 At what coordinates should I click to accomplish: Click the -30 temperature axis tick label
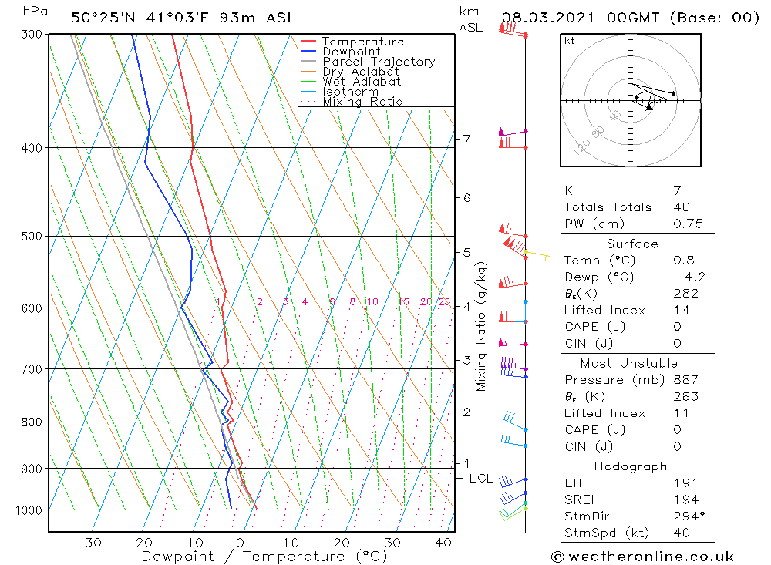88,543
